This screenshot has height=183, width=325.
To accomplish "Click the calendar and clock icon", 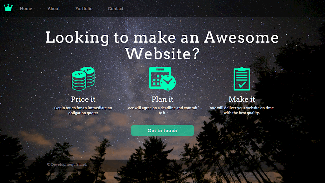I will click(162, 78).
